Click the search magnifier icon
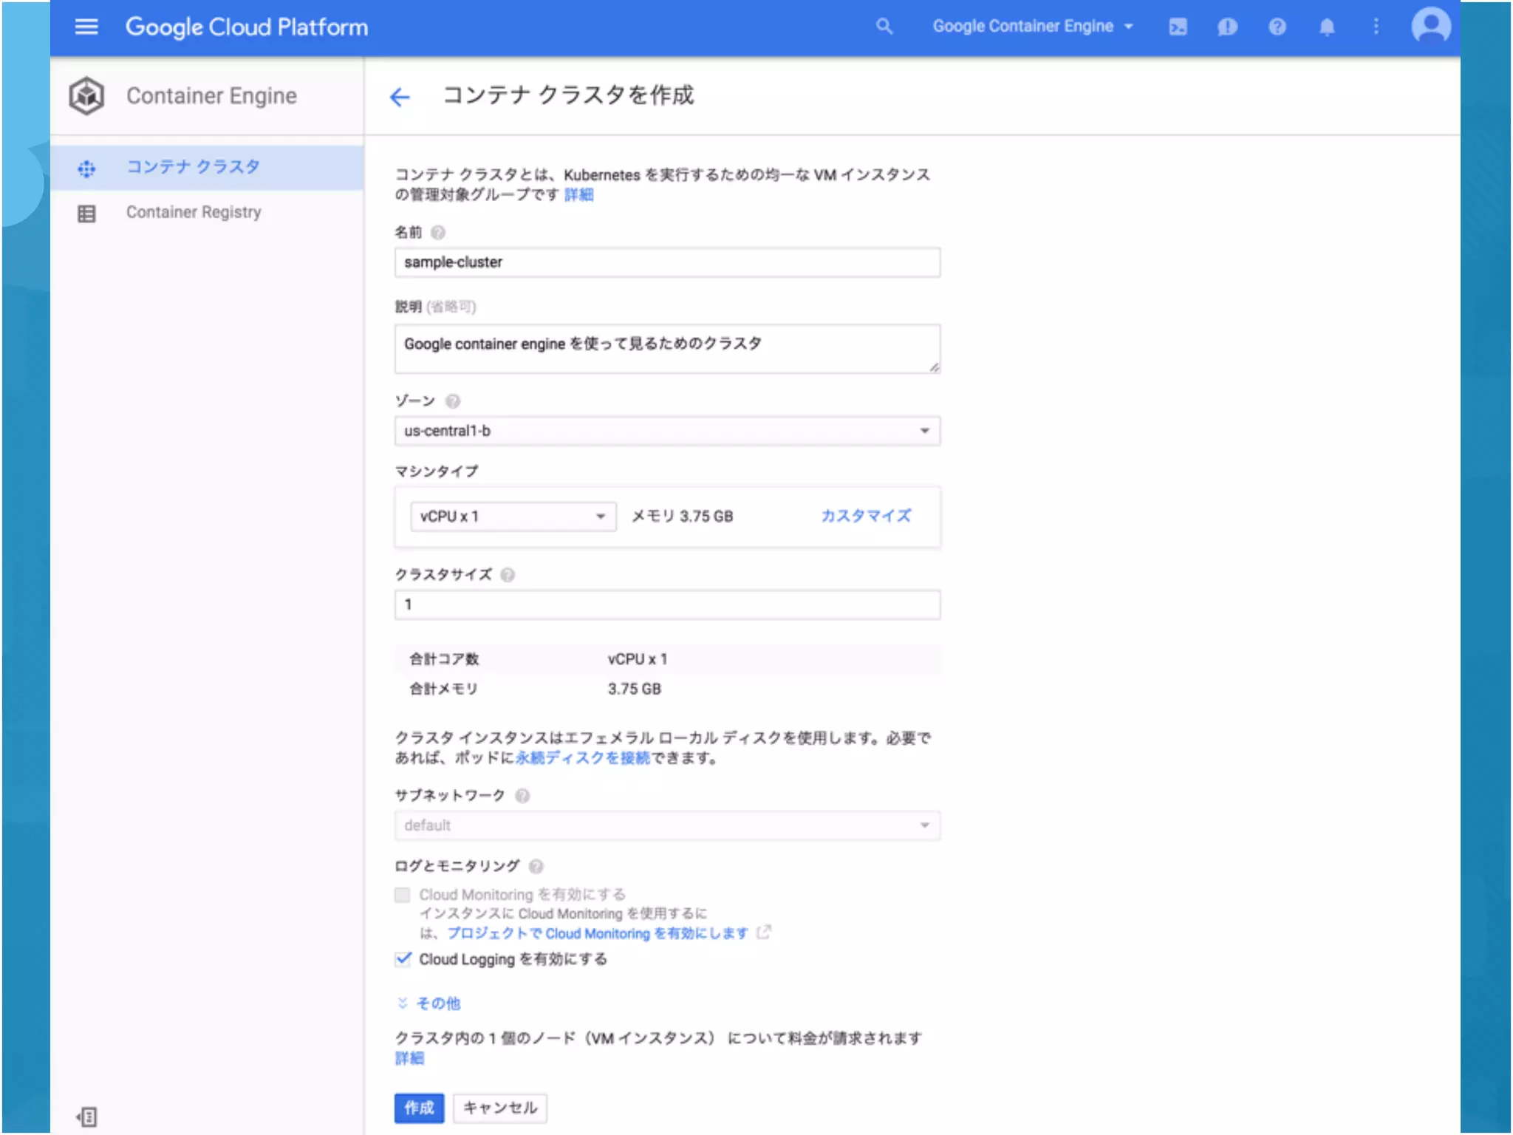This screenshot has width=1513, height=1135. click(884, 27)
